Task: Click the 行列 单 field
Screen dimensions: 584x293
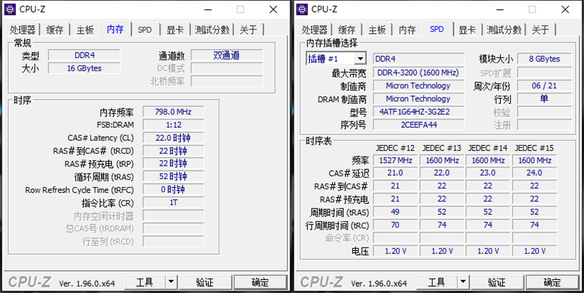Action: [x=545, y=99]
